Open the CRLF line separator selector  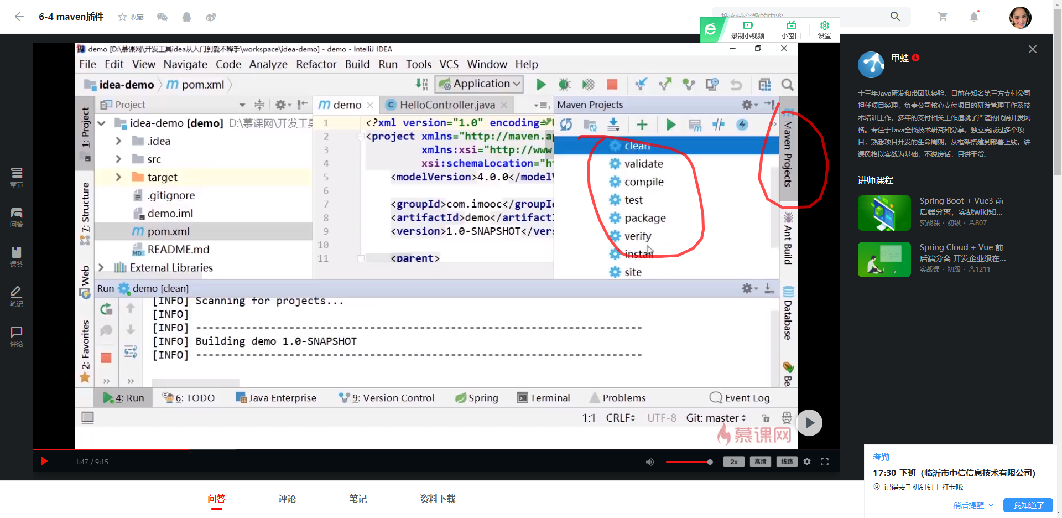click(x=621, y=418)
